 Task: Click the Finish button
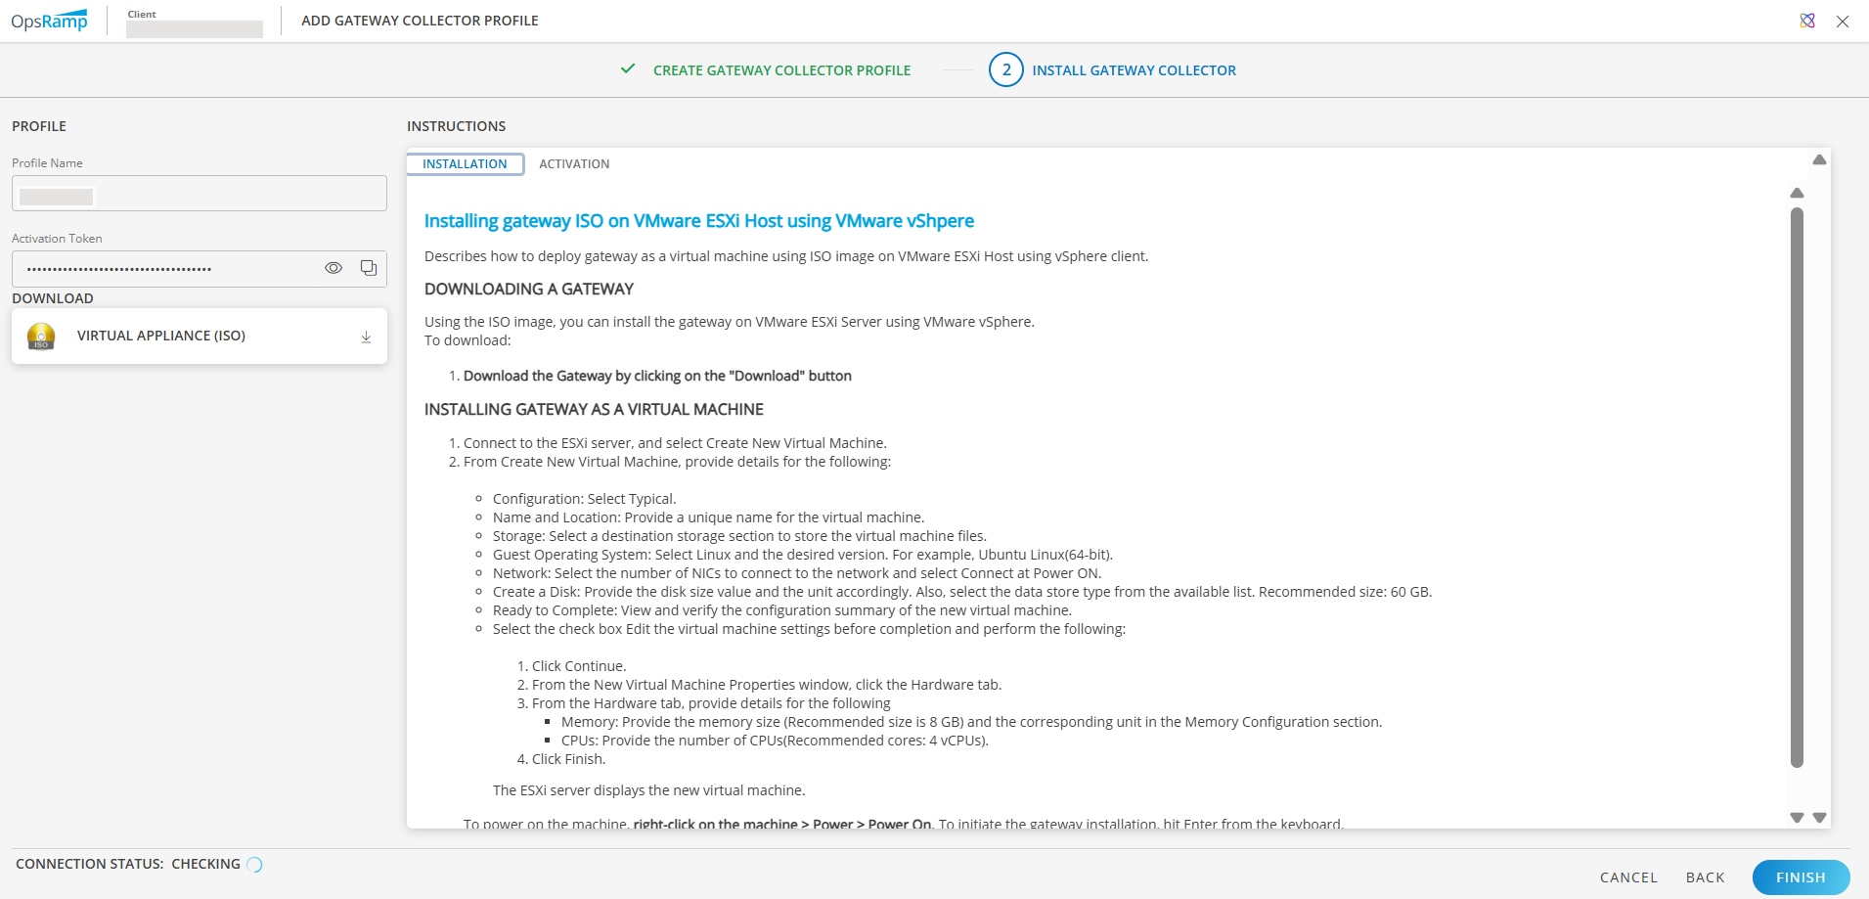pyautogui.click(x=1800, y=877)
